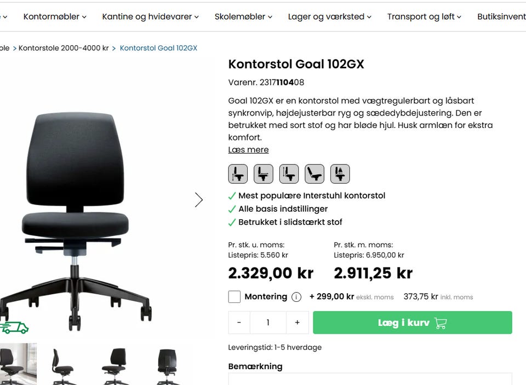Enable the Montering checkbox
The image size is (526, 385).
[x=235, y=297]
